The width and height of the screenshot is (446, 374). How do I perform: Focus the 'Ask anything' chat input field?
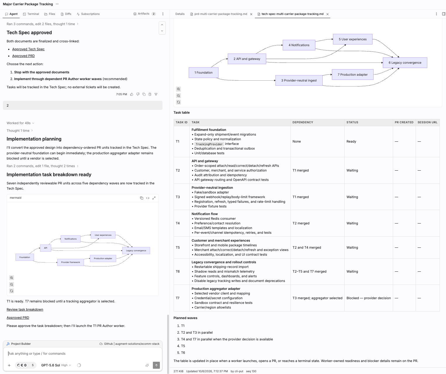83,354
